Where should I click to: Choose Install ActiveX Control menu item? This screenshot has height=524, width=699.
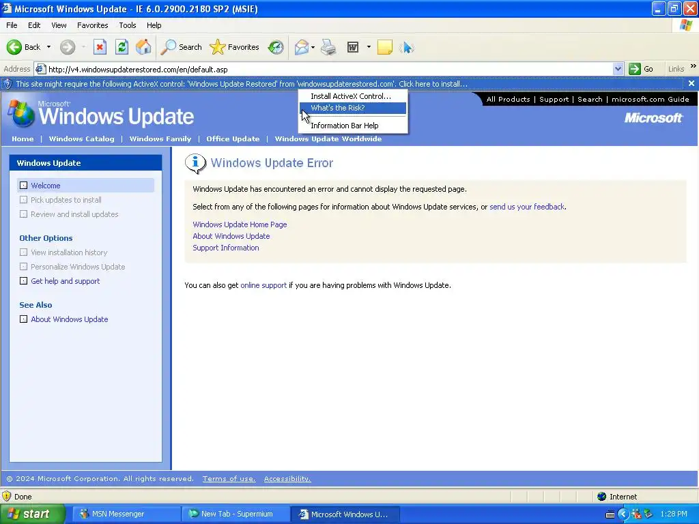coord(353,96)
